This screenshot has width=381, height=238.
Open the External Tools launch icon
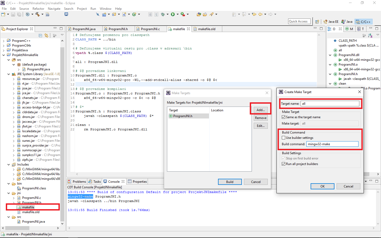182,14
